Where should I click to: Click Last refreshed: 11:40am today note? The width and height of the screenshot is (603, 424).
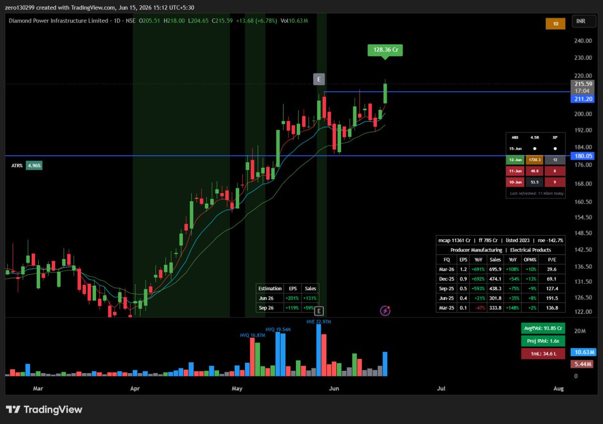coord(536,193)
